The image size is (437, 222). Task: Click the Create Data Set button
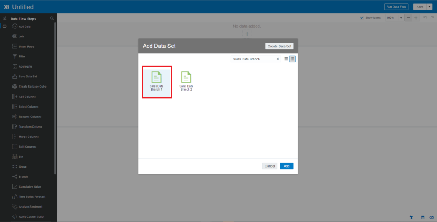279,46
